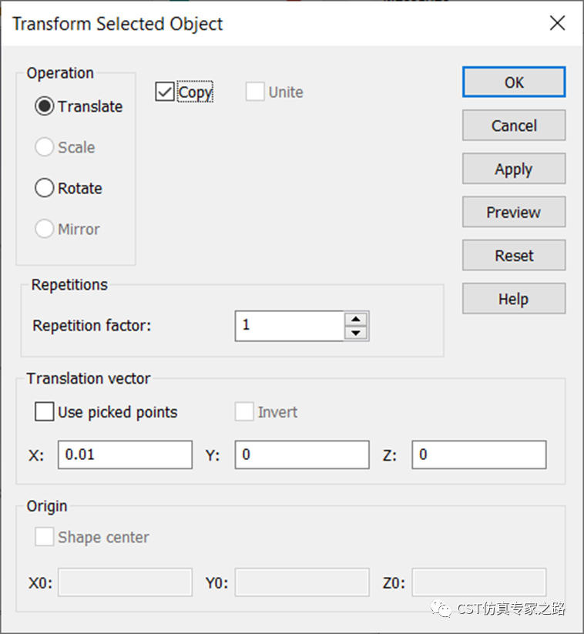The height and width of the screenshot is (634, 584).
Task: Click the OK button
Action: (x=514, y=82)
